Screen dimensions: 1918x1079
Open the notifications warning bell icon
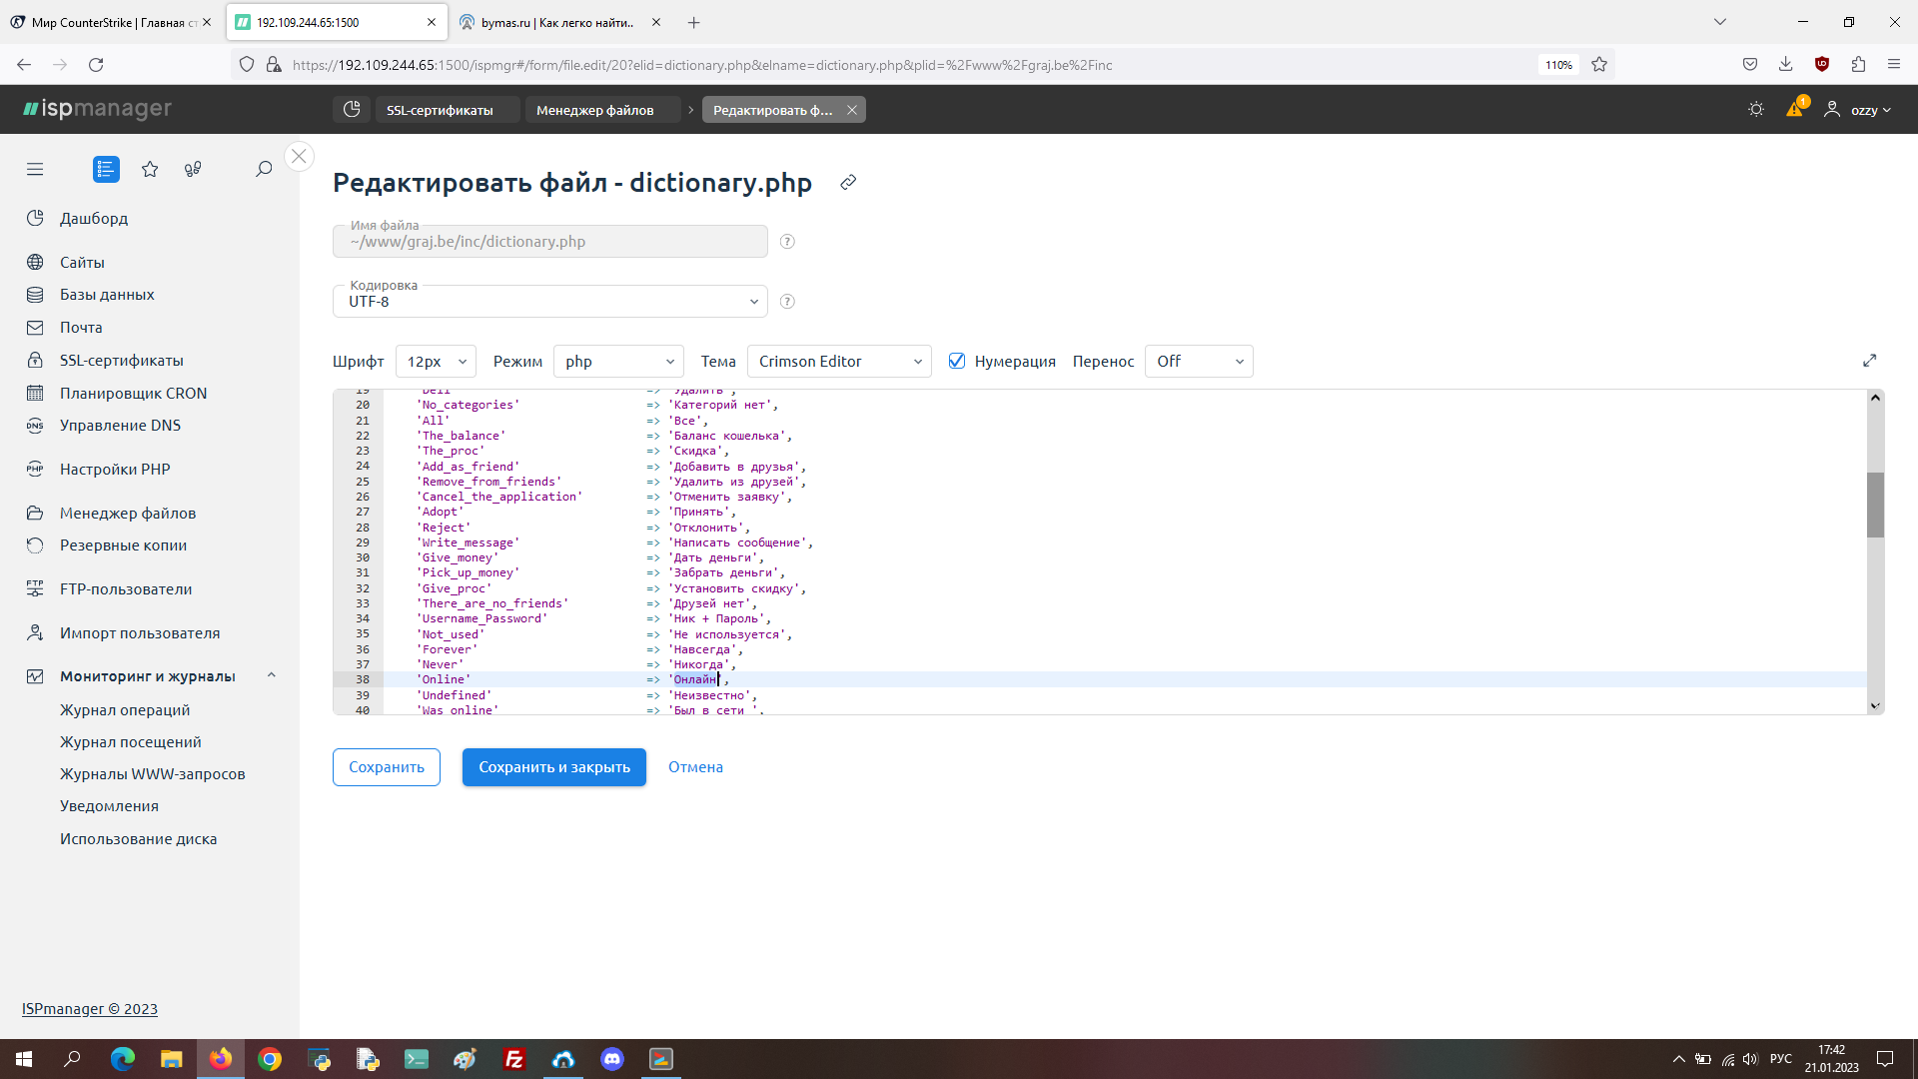(x=1795, y=109)
